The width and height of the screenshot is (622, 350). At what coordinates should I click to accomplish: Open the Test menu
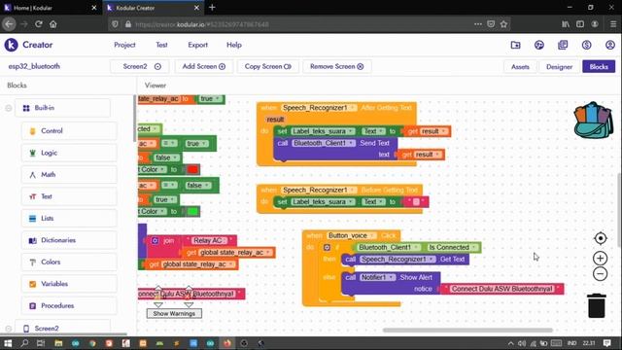tap(161, 45)
